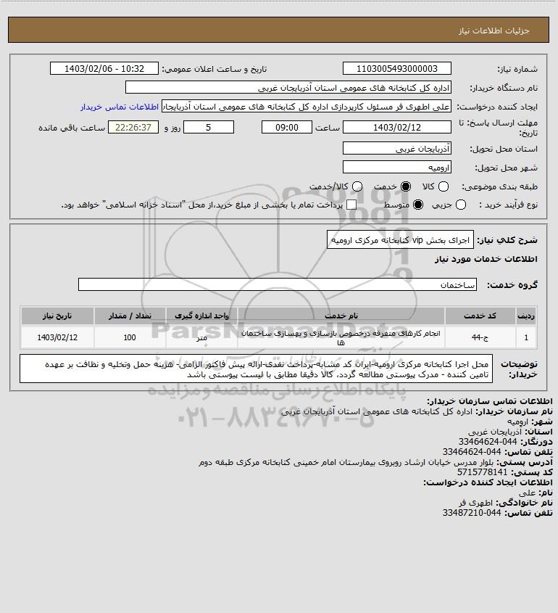Click the buyer organization name in contact section
Screen dimensions: 558x613
click(376, 411)
